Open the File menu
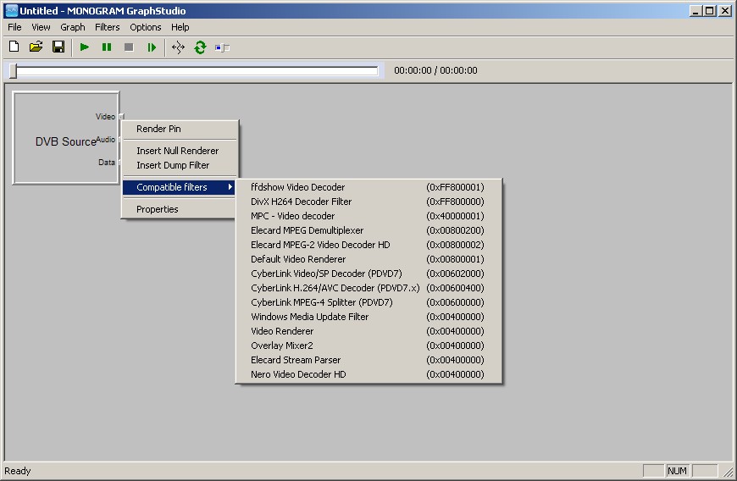Screen dimensions: 737x481 (14, 27)
